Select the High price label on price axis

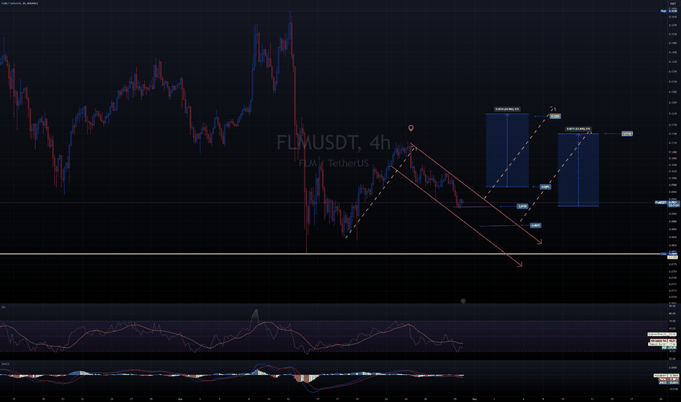[x=669, y=11]
